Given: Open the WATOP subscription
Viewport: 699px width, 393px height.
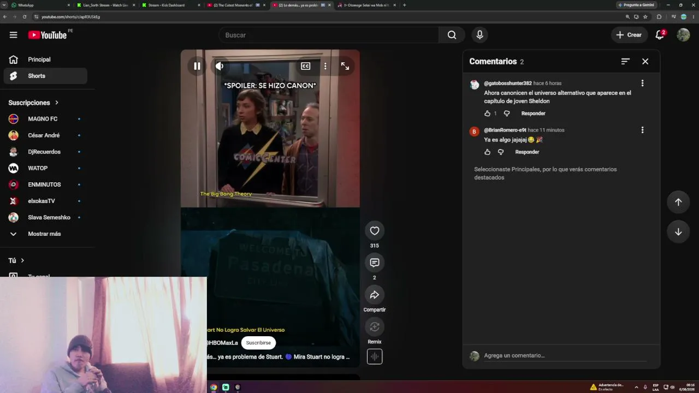Looking at the screenshot, I should [45, 168].
